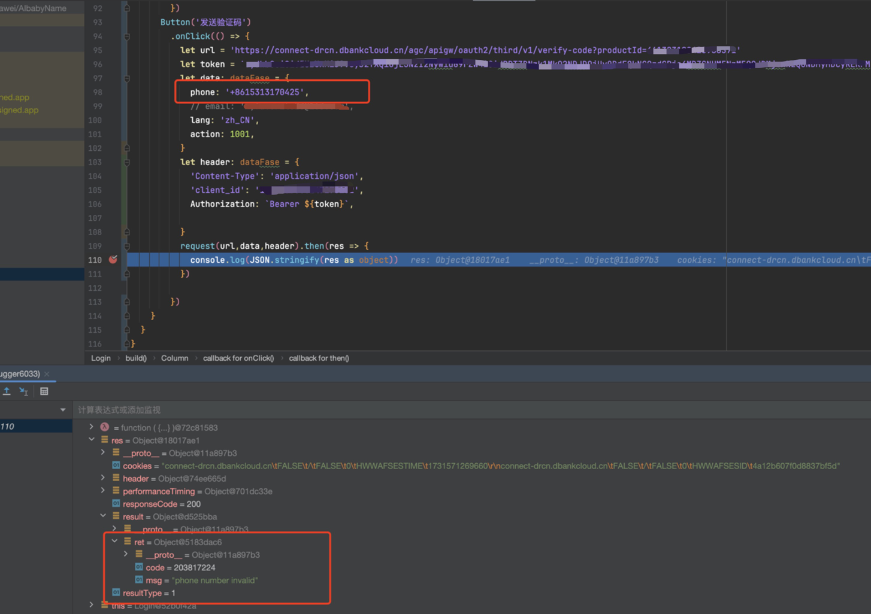Viewport: 871px width, 614px height.
Task: Collapse the result object node
Action: tap(103, 516)
